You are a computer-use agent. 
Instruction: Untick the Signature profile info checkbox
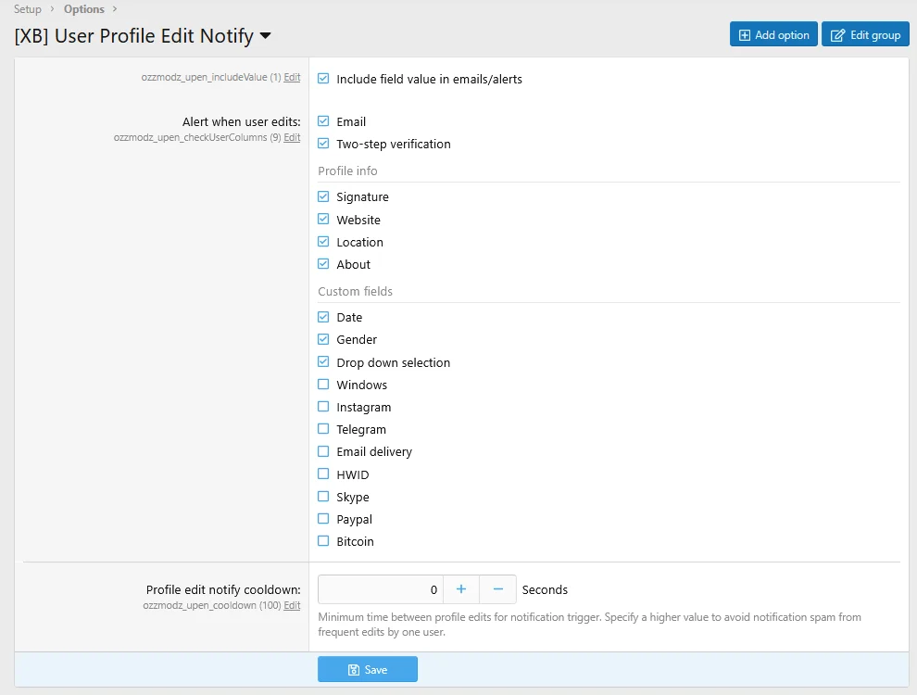[x=323, y=196]
